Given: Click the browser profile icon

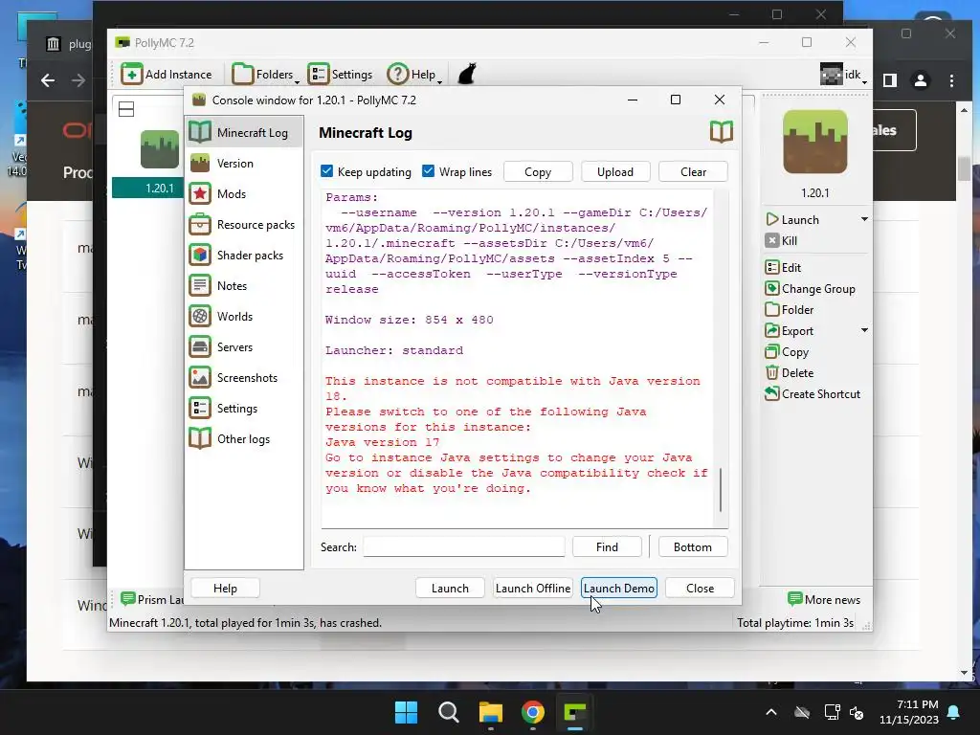Looking at the screenshot, I should coord(921,80).
